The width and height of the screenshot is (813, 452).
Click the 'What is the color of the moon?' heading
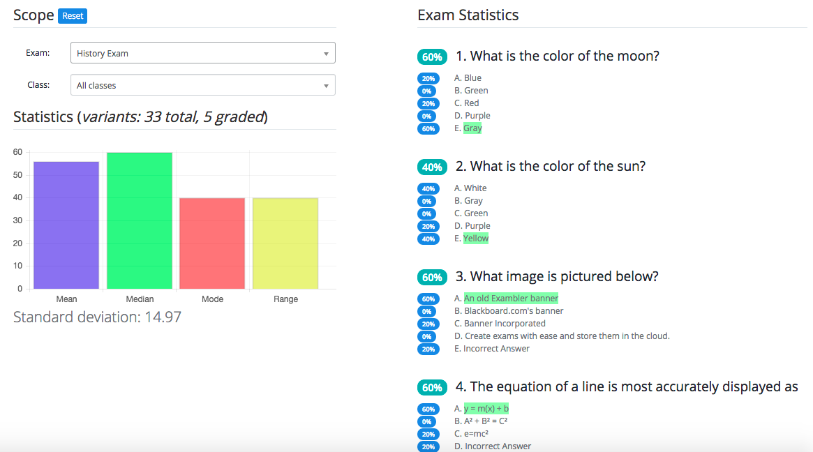[565, 56]
